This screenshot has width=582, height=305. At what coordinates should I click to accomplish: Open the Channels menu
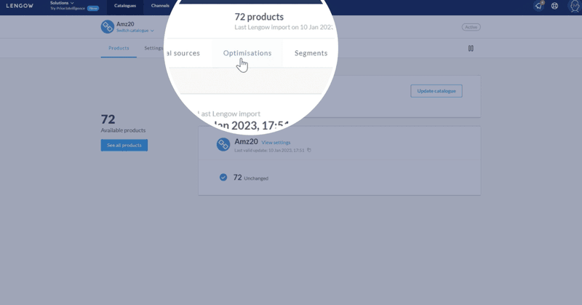160,6
